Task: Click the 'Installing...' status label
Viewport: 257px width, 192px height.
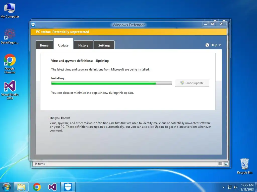Action: [58, 78]
